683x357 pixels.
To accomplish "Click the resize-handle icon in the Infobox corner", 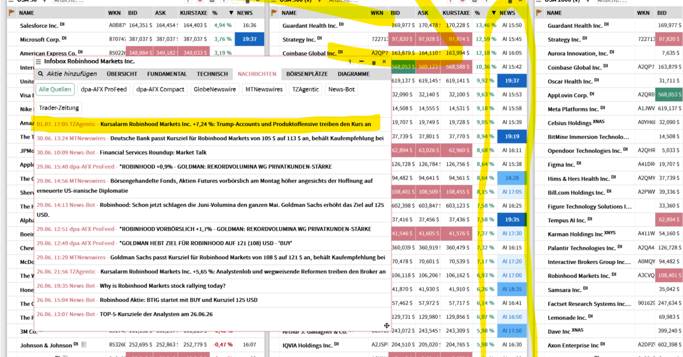I will coord(386,326).
